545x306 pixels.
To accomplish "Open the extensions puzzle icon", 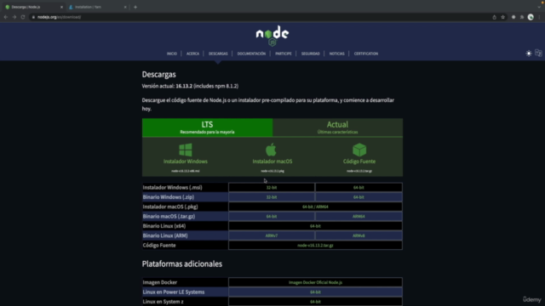I will 522,17.
